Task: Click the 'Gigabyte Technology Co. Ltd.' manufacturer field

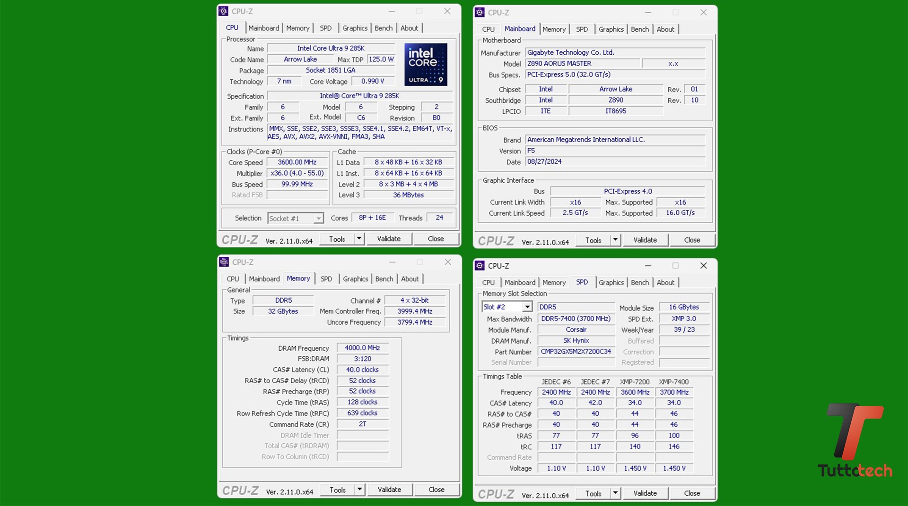Action: coord(615,52)
